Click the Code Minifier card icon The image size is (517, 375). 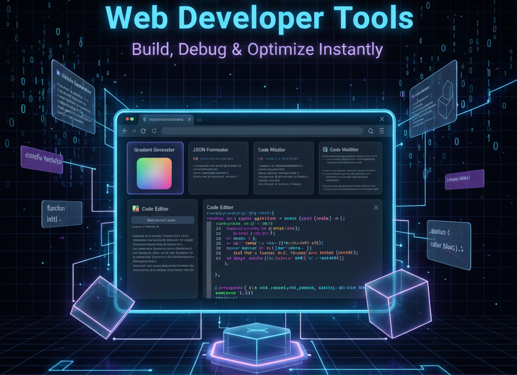261,158
